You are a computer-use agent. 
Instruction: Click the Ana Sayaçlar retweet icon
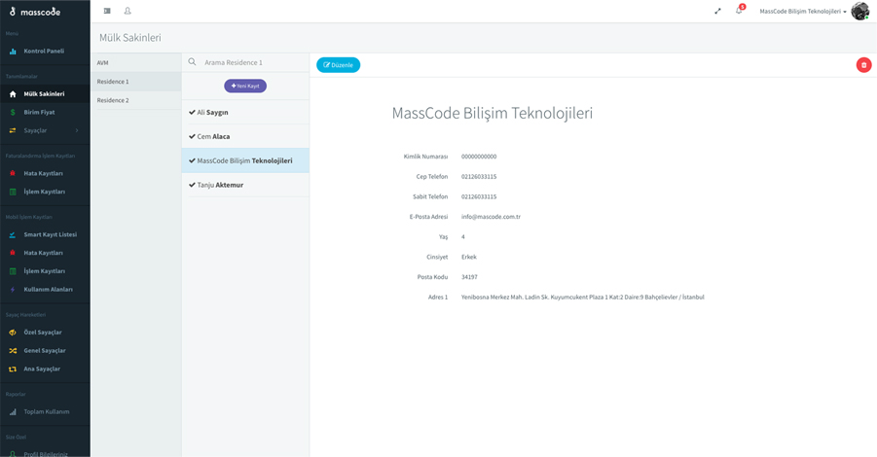(x=13, y=369)
